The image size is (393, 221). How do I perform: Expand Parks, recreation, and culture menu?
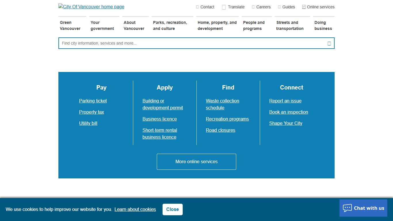click(x=170, y=26)
